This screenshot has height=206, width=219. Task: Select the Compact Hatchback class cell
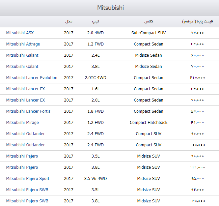[149, 123]
